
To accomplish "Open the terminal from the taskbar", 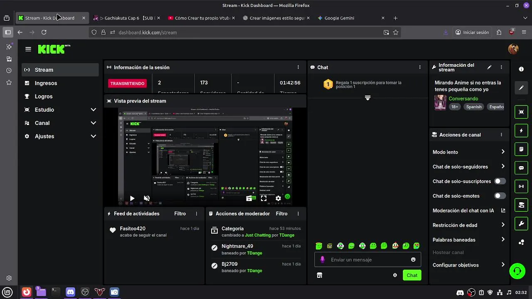I will 55,292.
